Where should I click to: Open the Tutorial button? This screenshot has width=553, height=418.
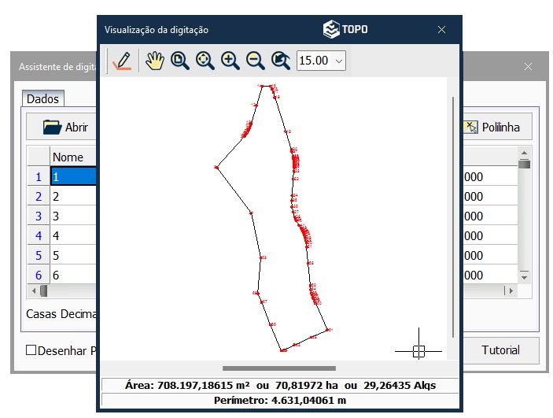pyautogui.click(x=500, y=350)
